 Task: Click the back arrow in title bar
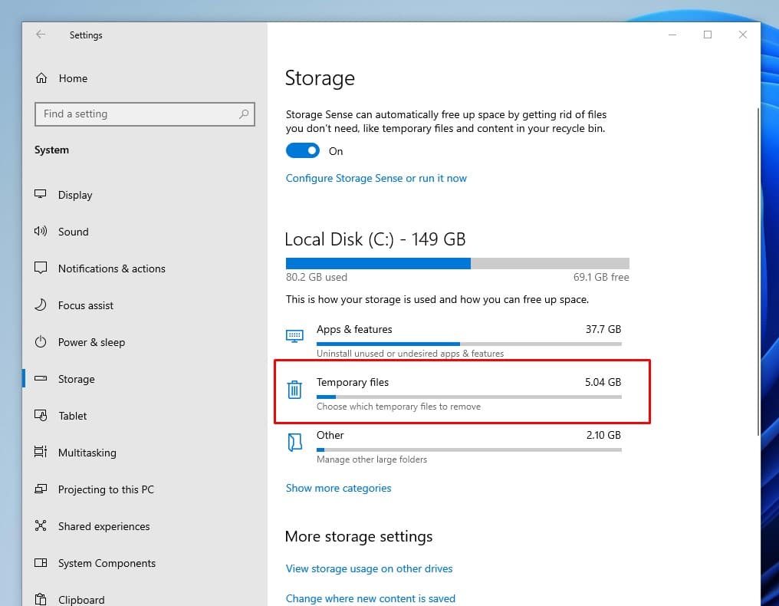pyautogui.click(x=41, y=35)
